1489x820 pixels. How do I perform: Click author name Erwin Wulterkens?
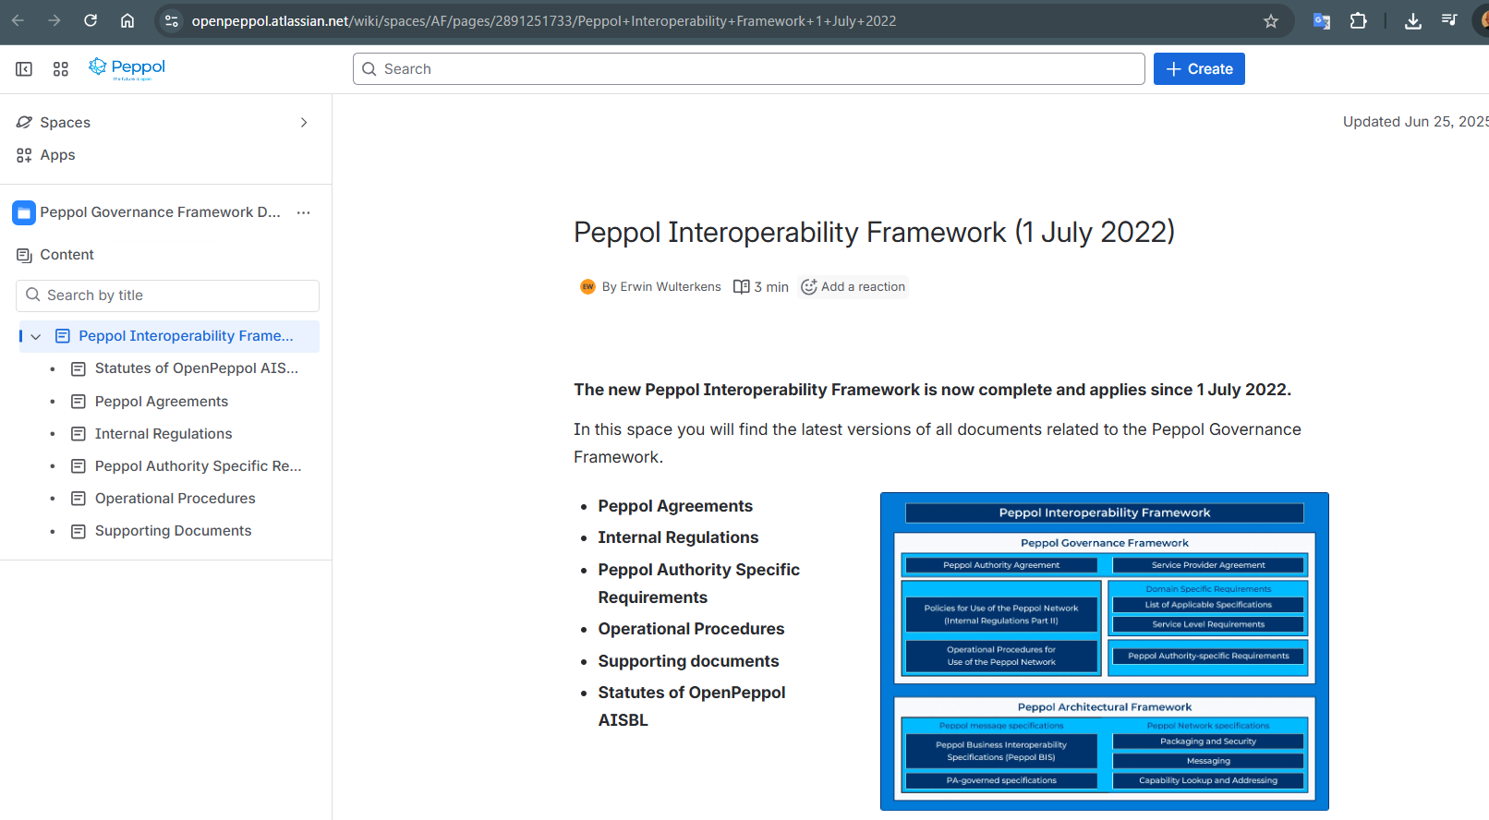click(671, 287)
